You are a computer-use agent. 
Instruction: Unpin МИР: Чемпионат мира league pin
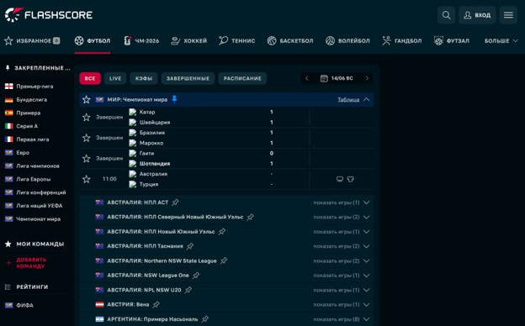pos(174,99)
